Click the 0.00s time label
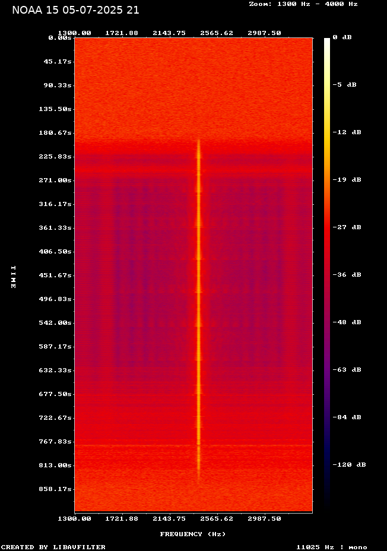The height and width of the screenshot is (551, 387). click(60, 37)
